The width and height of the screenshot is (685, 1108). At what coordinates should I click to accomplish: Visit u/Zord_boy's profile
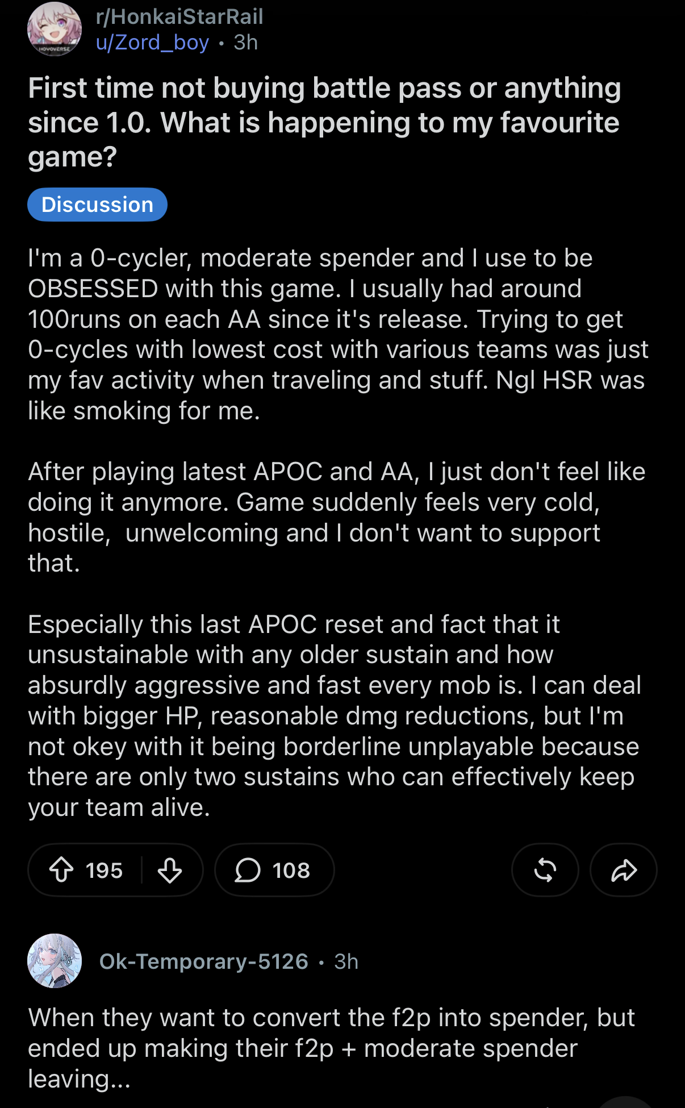(x=152, y=43)
